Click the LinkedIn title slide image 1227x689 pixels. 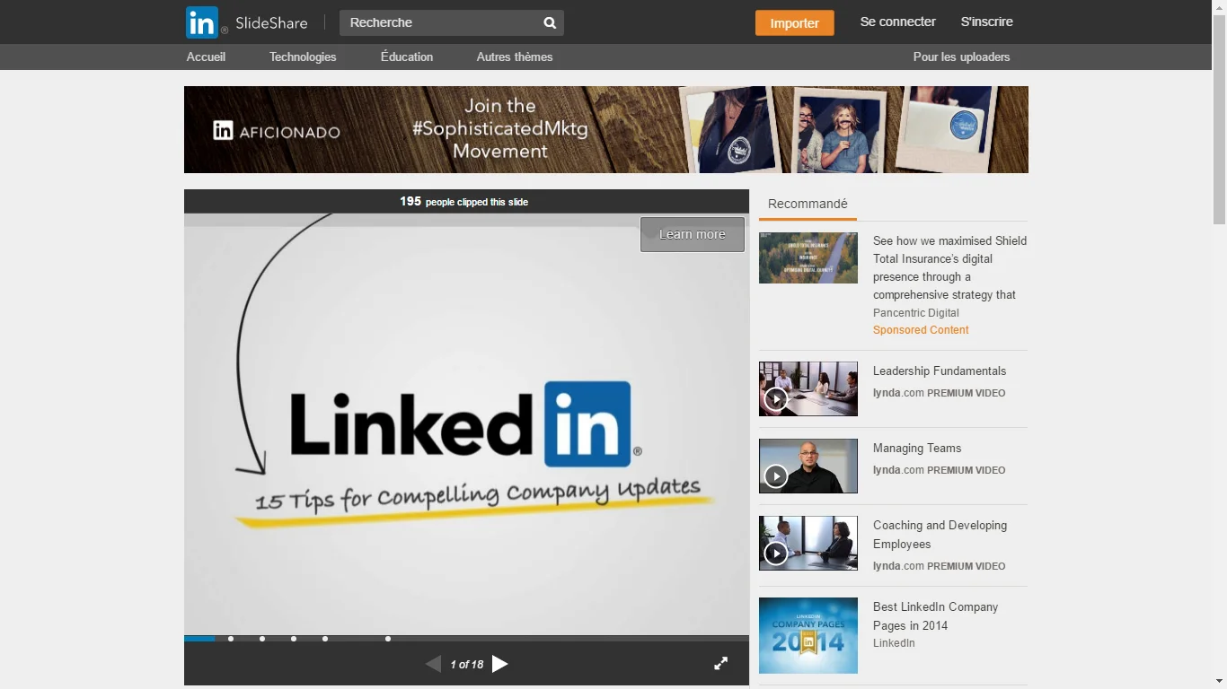(x=466, y=424)
